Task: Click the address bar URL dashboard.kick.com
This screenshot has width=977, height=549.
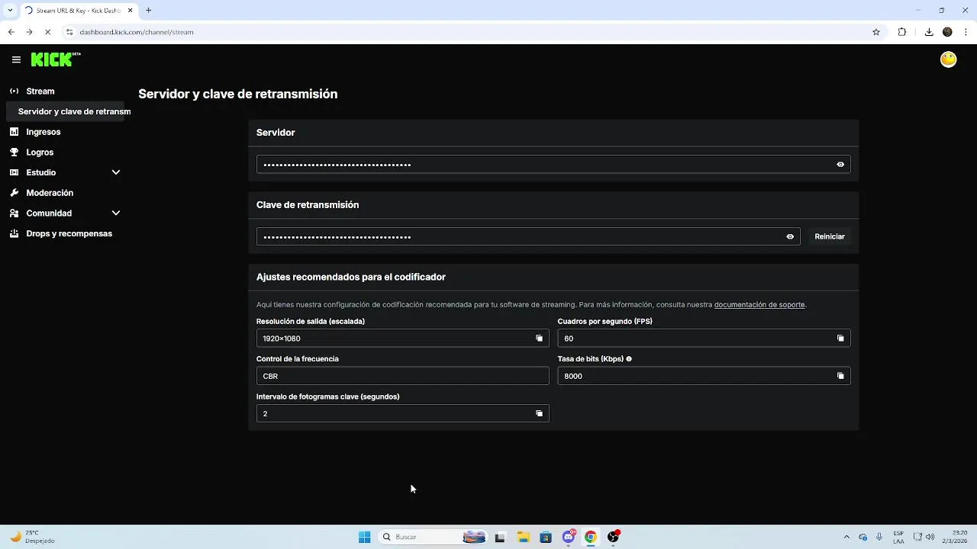Action: coord(137,32)
